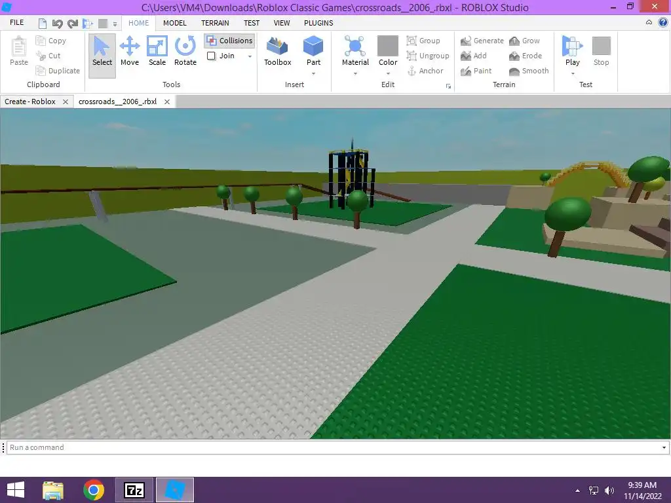Activate the Scale tool

pos(157,51)
